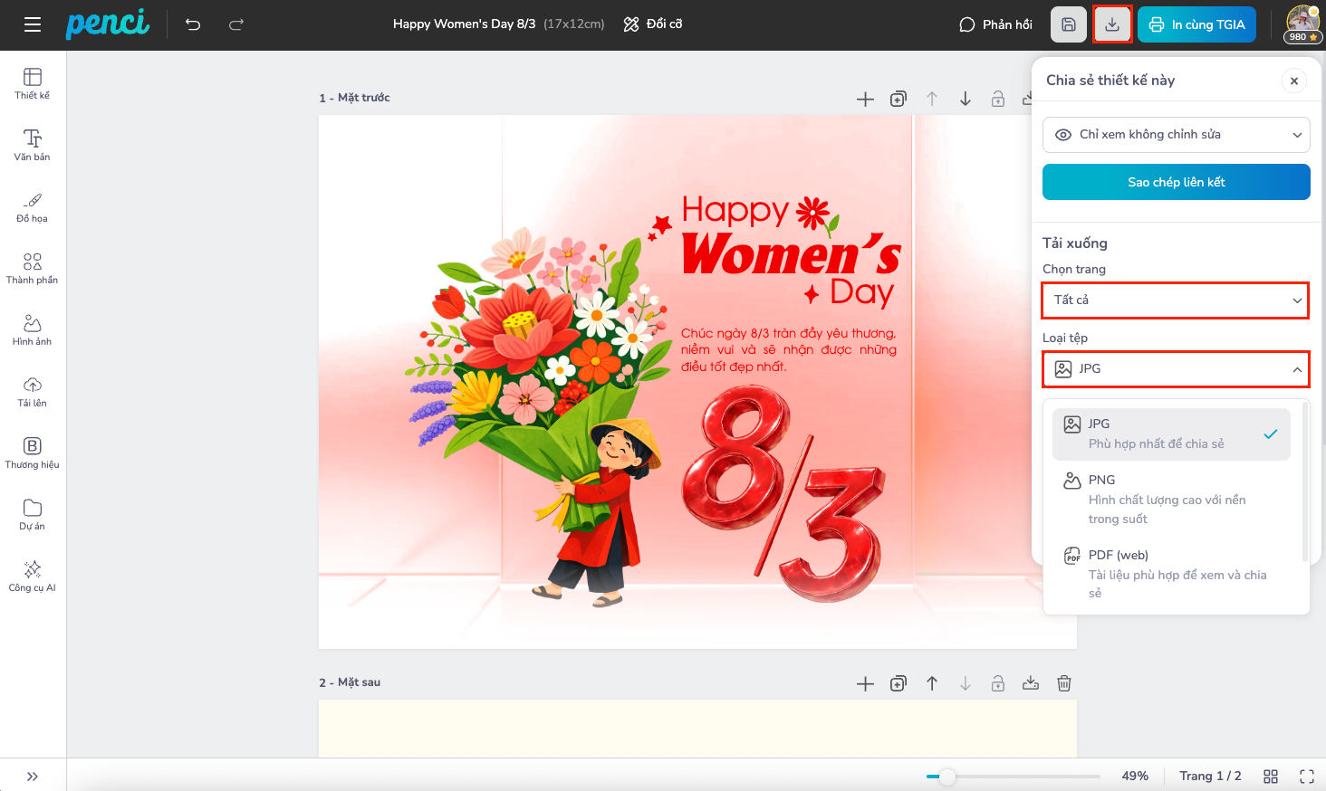
Task: Open Công cụ AI tools panel
Action: 33,576
